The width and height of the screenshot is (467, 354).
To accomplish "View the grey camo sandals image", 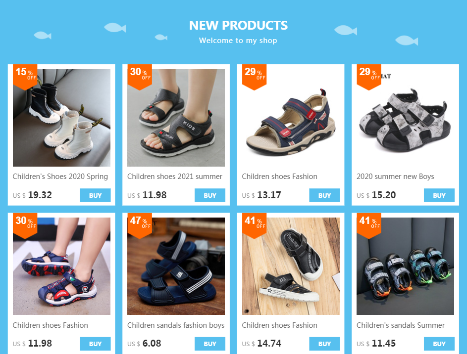I will 406,118.
